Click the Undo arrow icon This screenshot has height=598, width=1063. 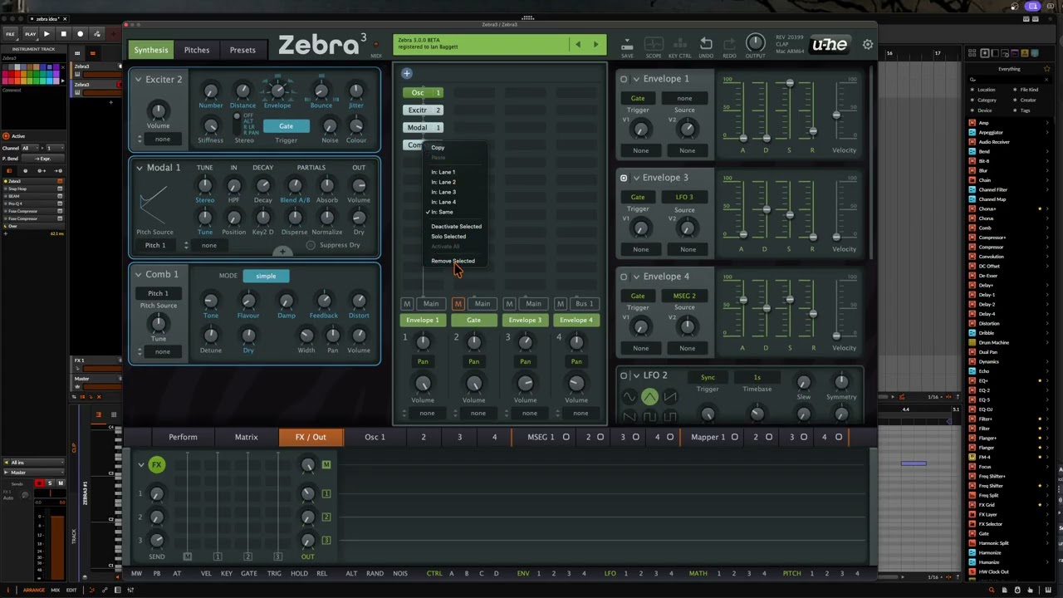706,43
